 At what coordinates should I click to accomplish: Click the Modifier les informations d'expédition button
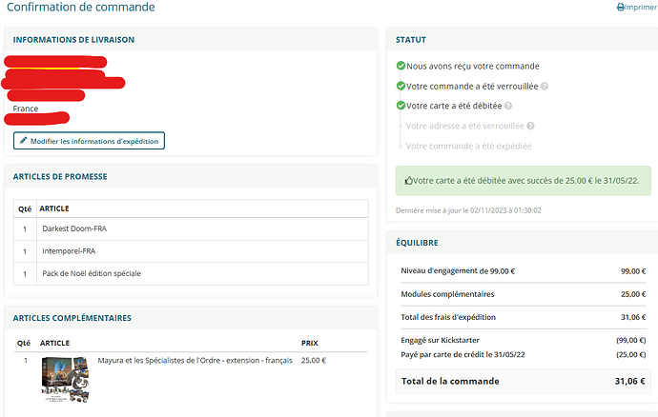89,141
